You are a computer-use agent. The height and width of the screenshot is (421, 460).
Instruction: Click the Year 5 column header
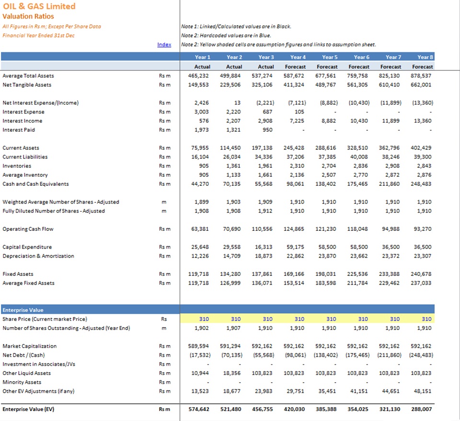(330, 57)
